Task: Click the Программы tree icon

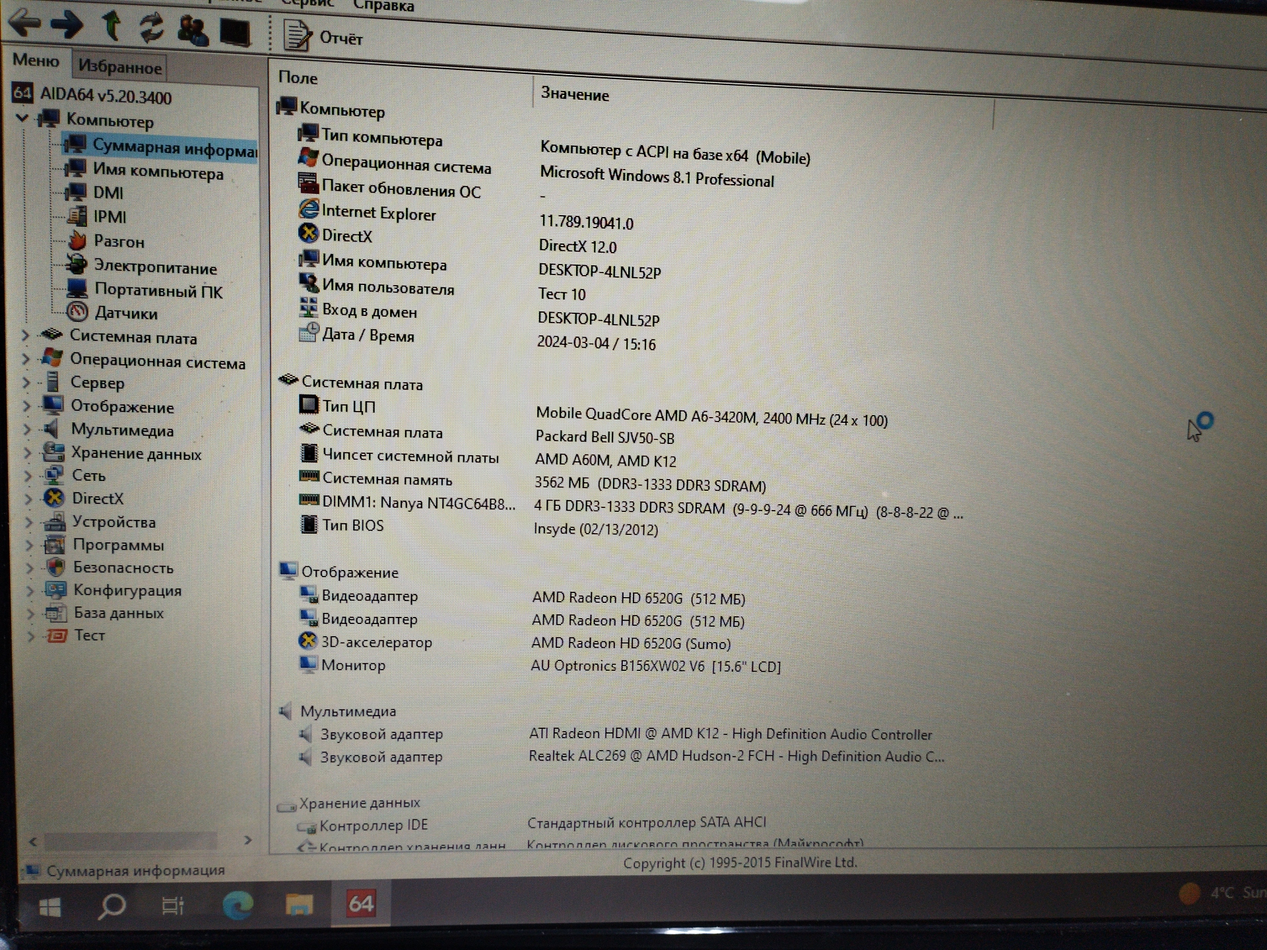Action: (x=55, y=545)
